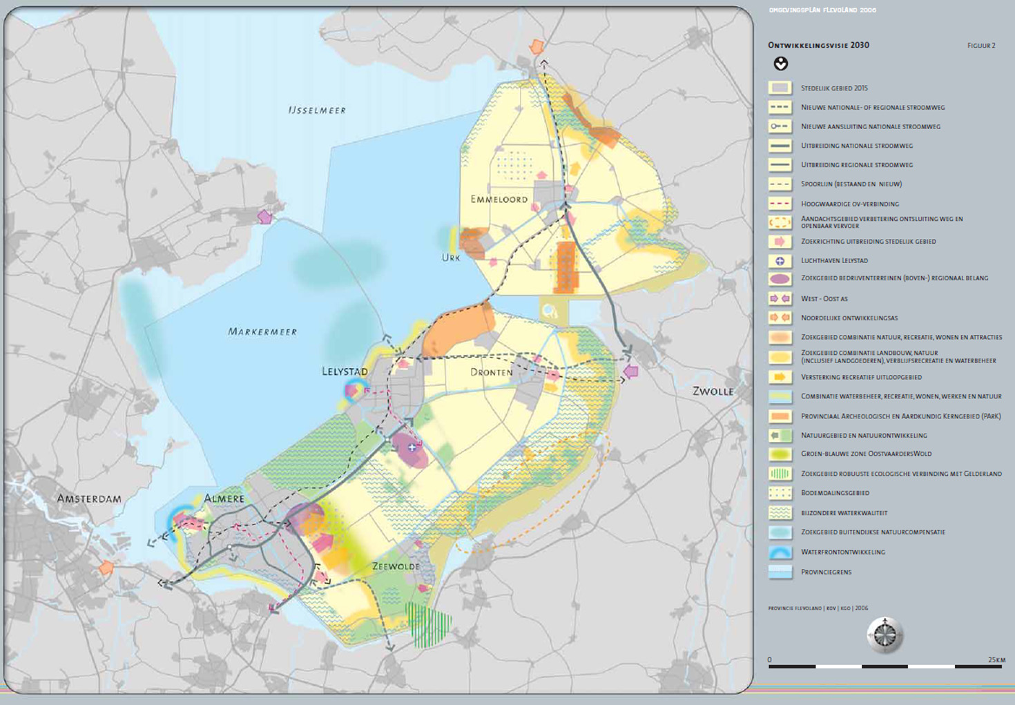The width and height of the screenshot is (1015, 705).
Task: Select the Provinciegrens light blue swatch
Action: (x=780, y=572)
